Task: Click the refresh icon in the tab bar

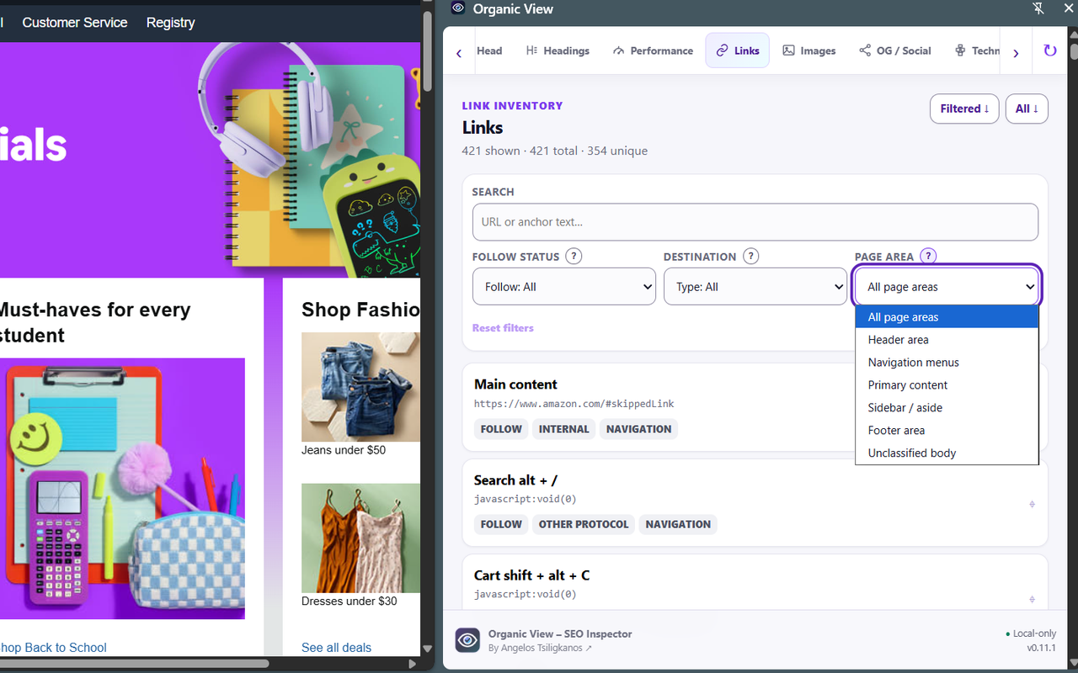Action: pyautogui.click(x=1049, y=50)
